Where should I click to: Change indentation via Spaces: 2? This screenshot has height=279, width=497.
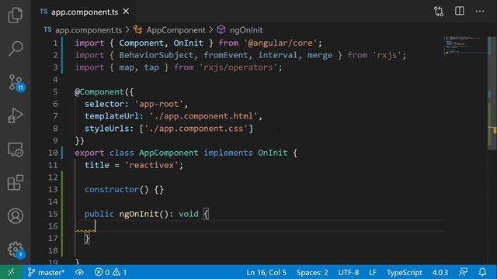312,272
